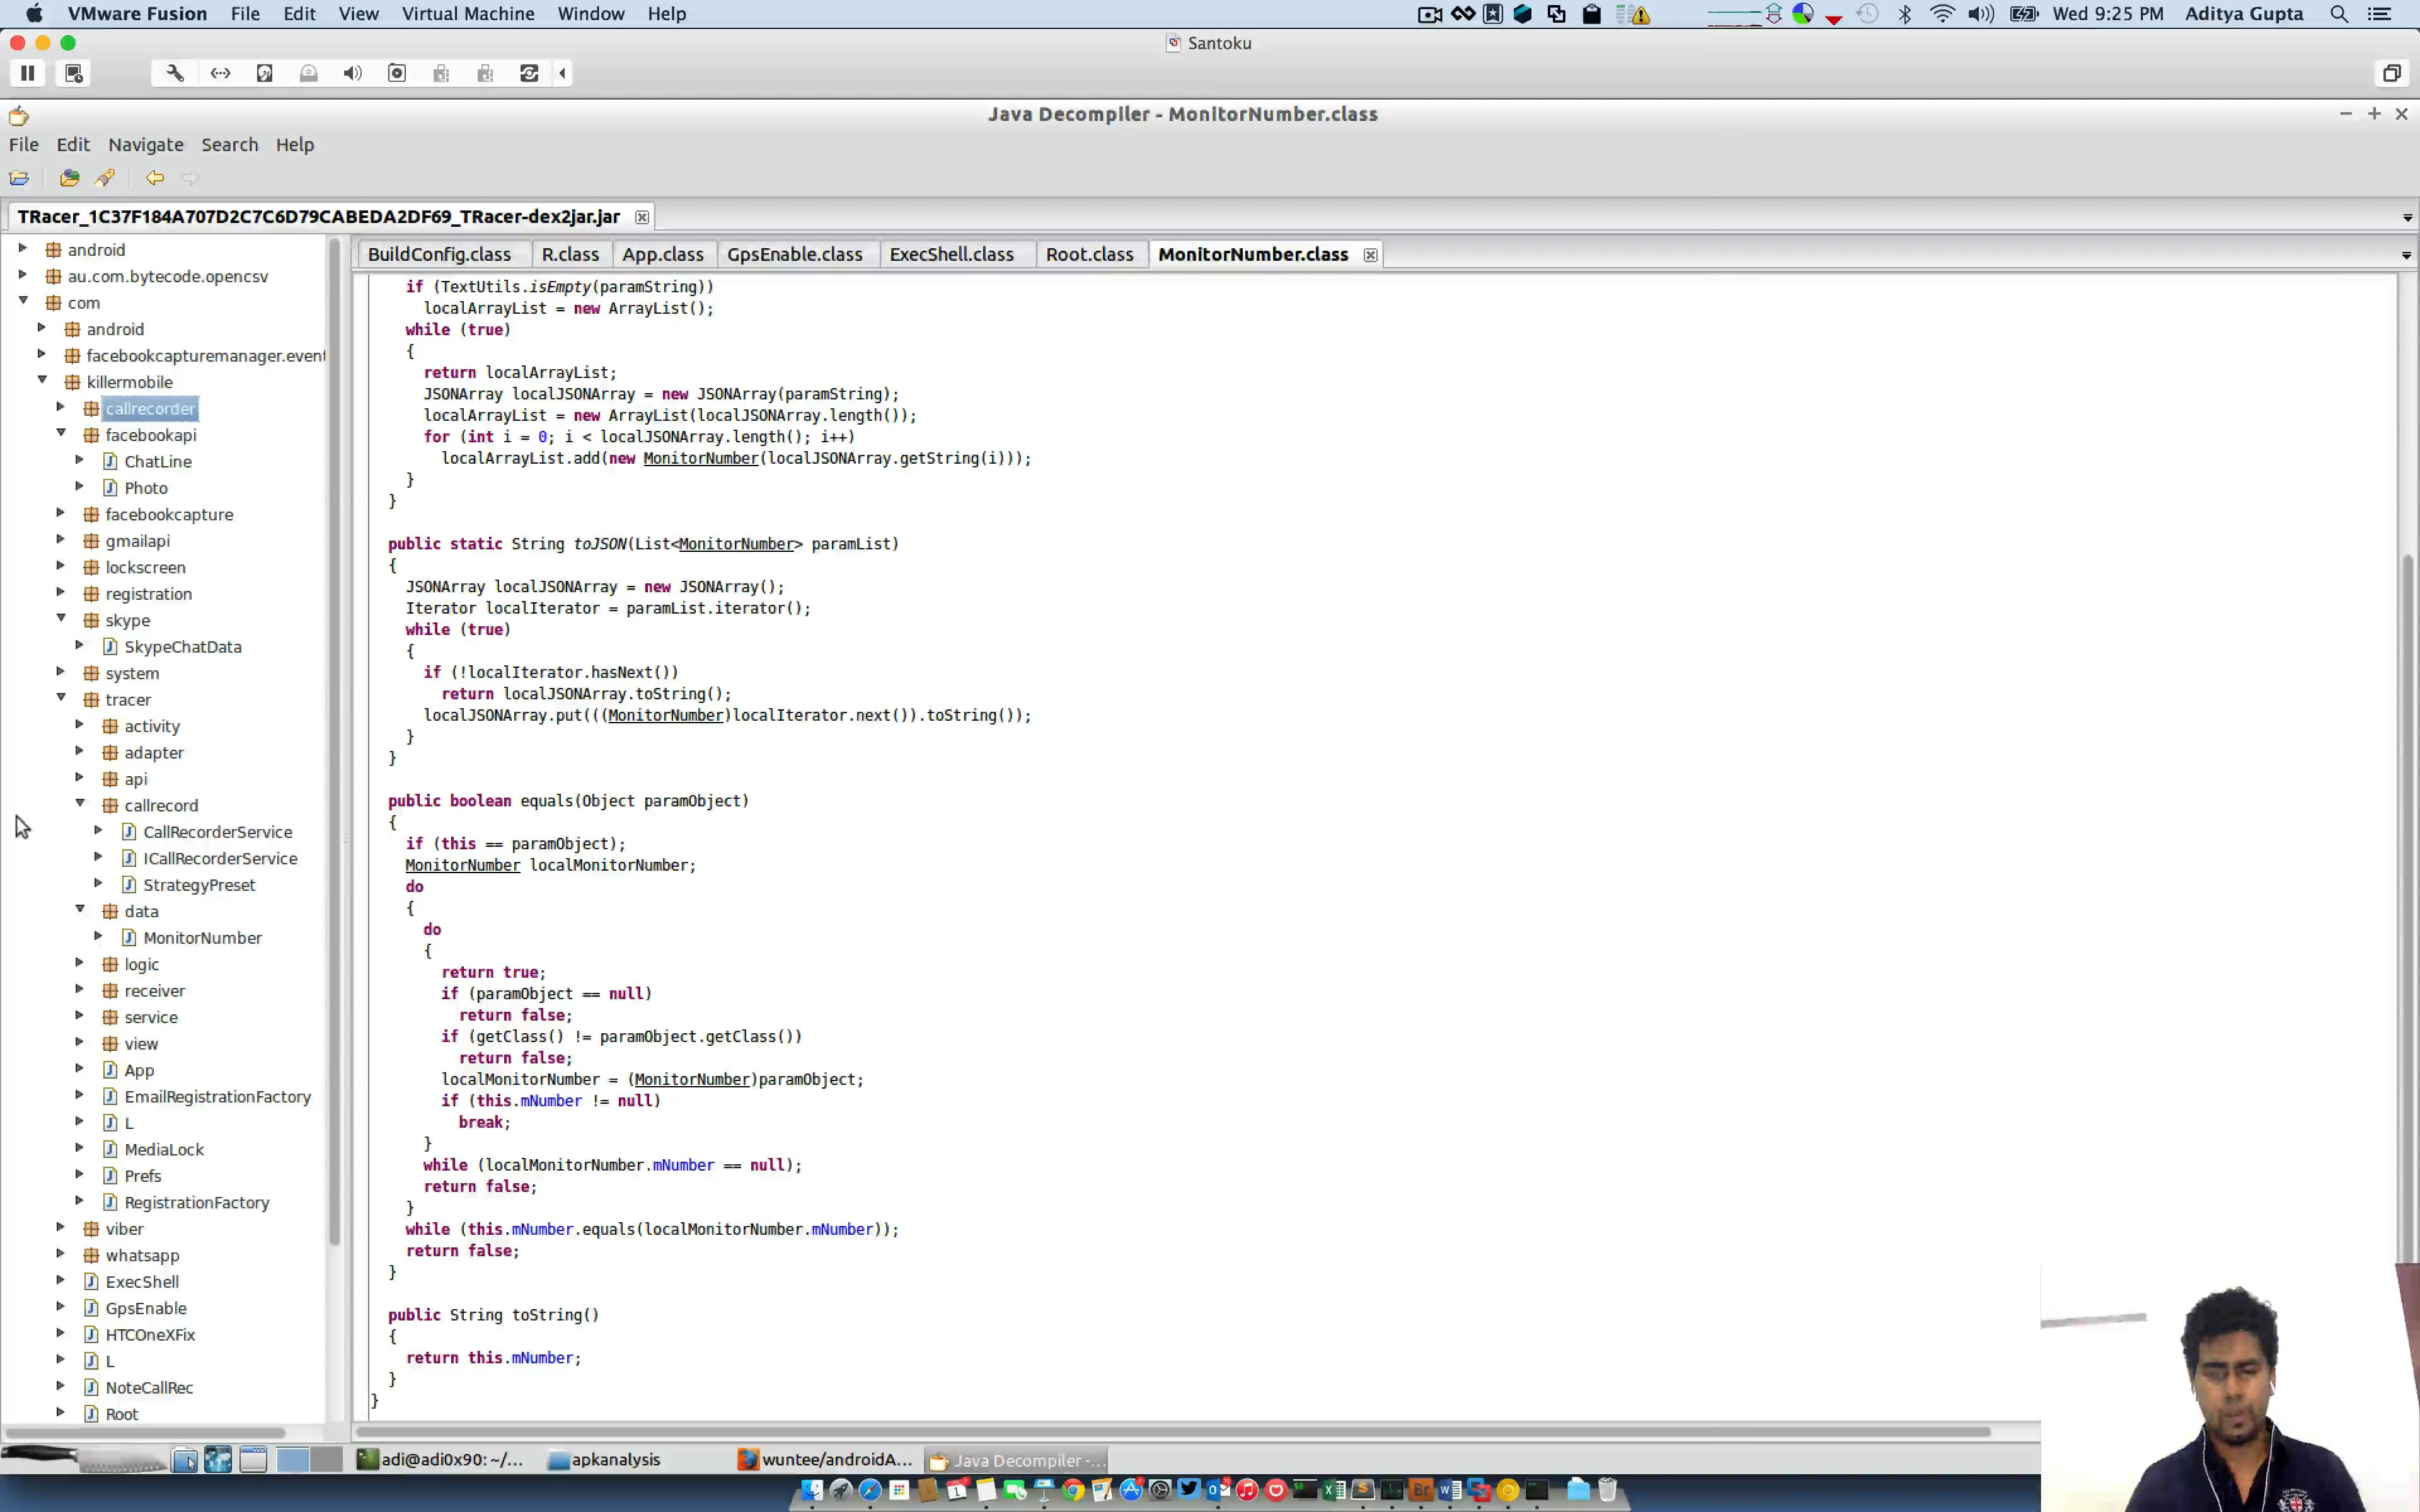Open the Navigate menu

(145, 145)
